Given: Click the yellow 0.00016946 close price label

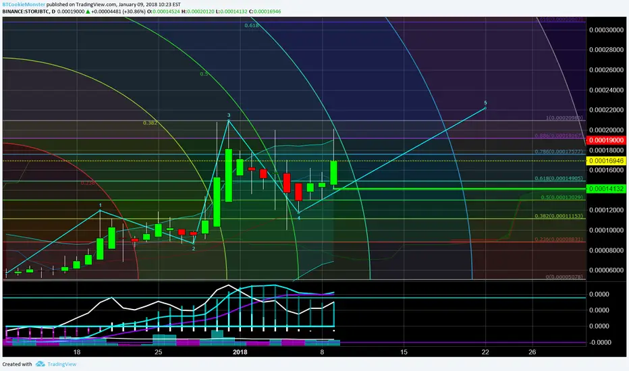Looking at the screenshot, I should (x=606, y=161).
